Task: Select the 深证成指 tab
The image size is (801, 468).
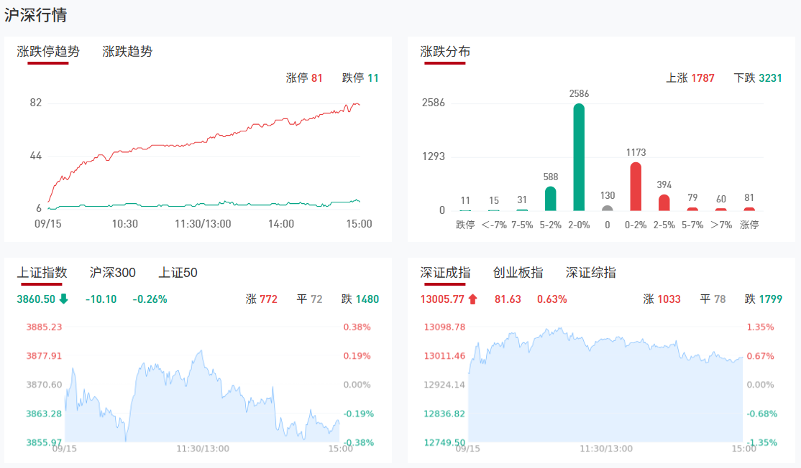Action: [445, 273]
